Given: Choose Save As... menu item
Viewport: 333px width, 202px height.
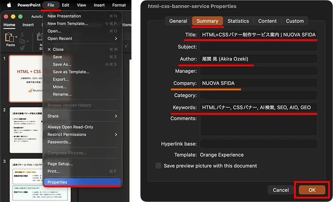Looking at the screenshot, I should (82, 64).
